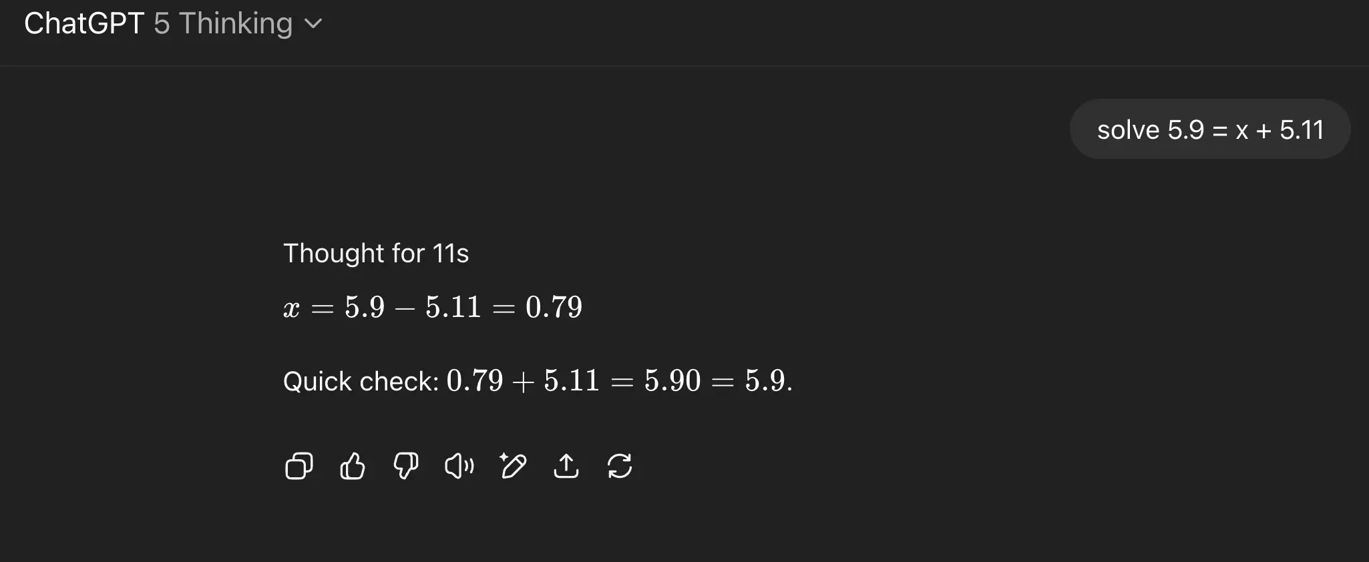This screenshot has height=562, width=1369.
Task: Select the 5 Thinking model label
Action: (x=223, y=23)
